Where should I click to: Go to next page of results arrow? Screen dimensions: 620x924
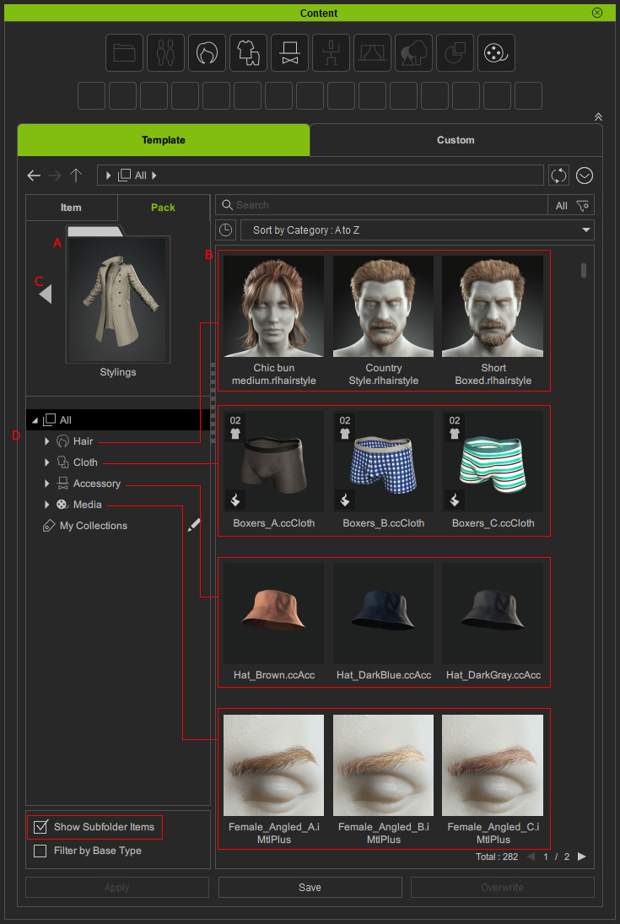pyautogui.click(x=581, y=856)
